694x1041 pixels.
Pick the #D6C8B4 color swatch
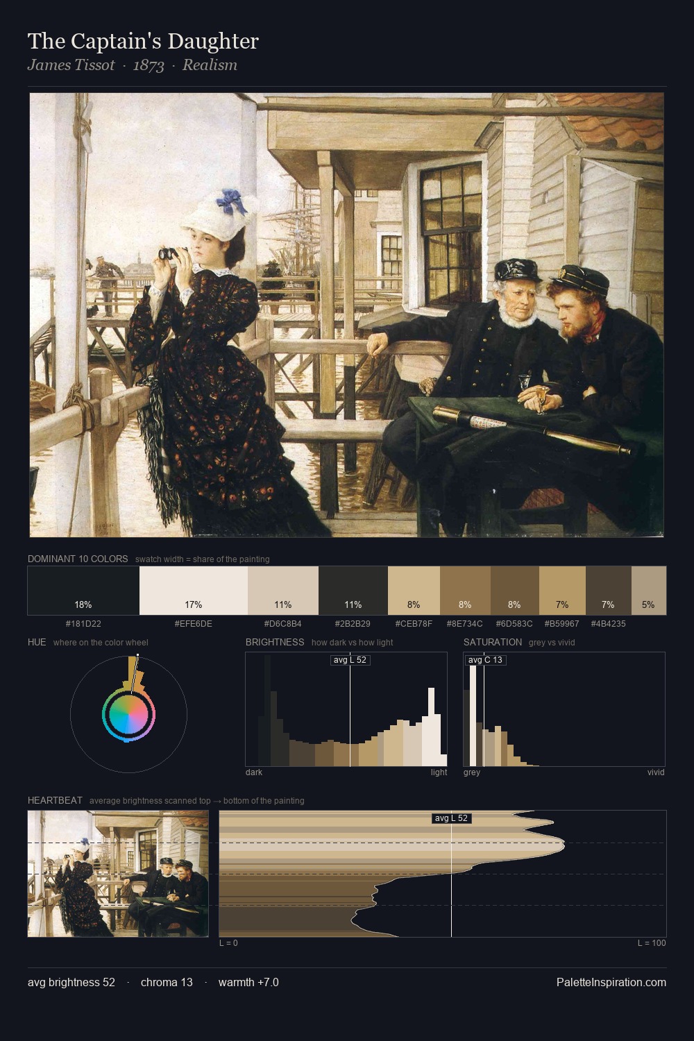point(283,591)
